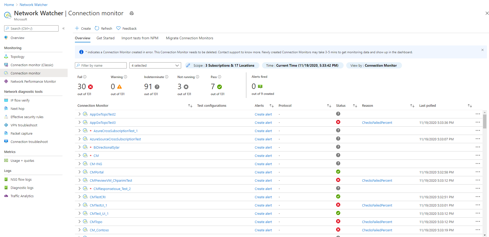The image size is (489, 237).
Task: Expand the AppGwTopoTest2 row
Action: [79, 114]
